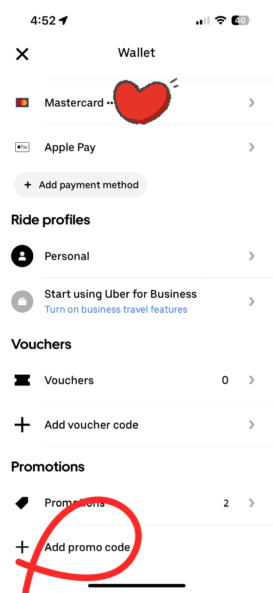Select the Add voucher code item
Image resolution: width=273 pixels, height=593 pixels.
pos(92,425)
